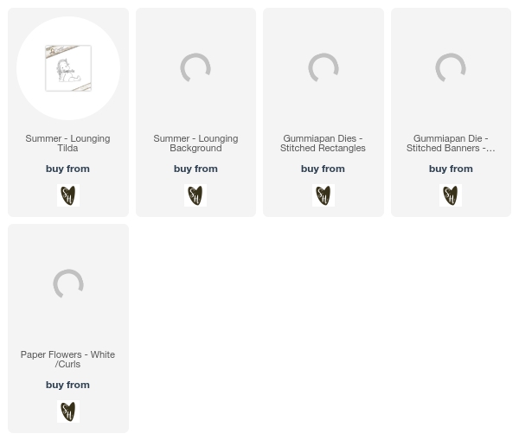Click the Summer - Lounging Tilda product thumbnail
Viewport: 519px width, 440px height.
[x=68, y=68]
